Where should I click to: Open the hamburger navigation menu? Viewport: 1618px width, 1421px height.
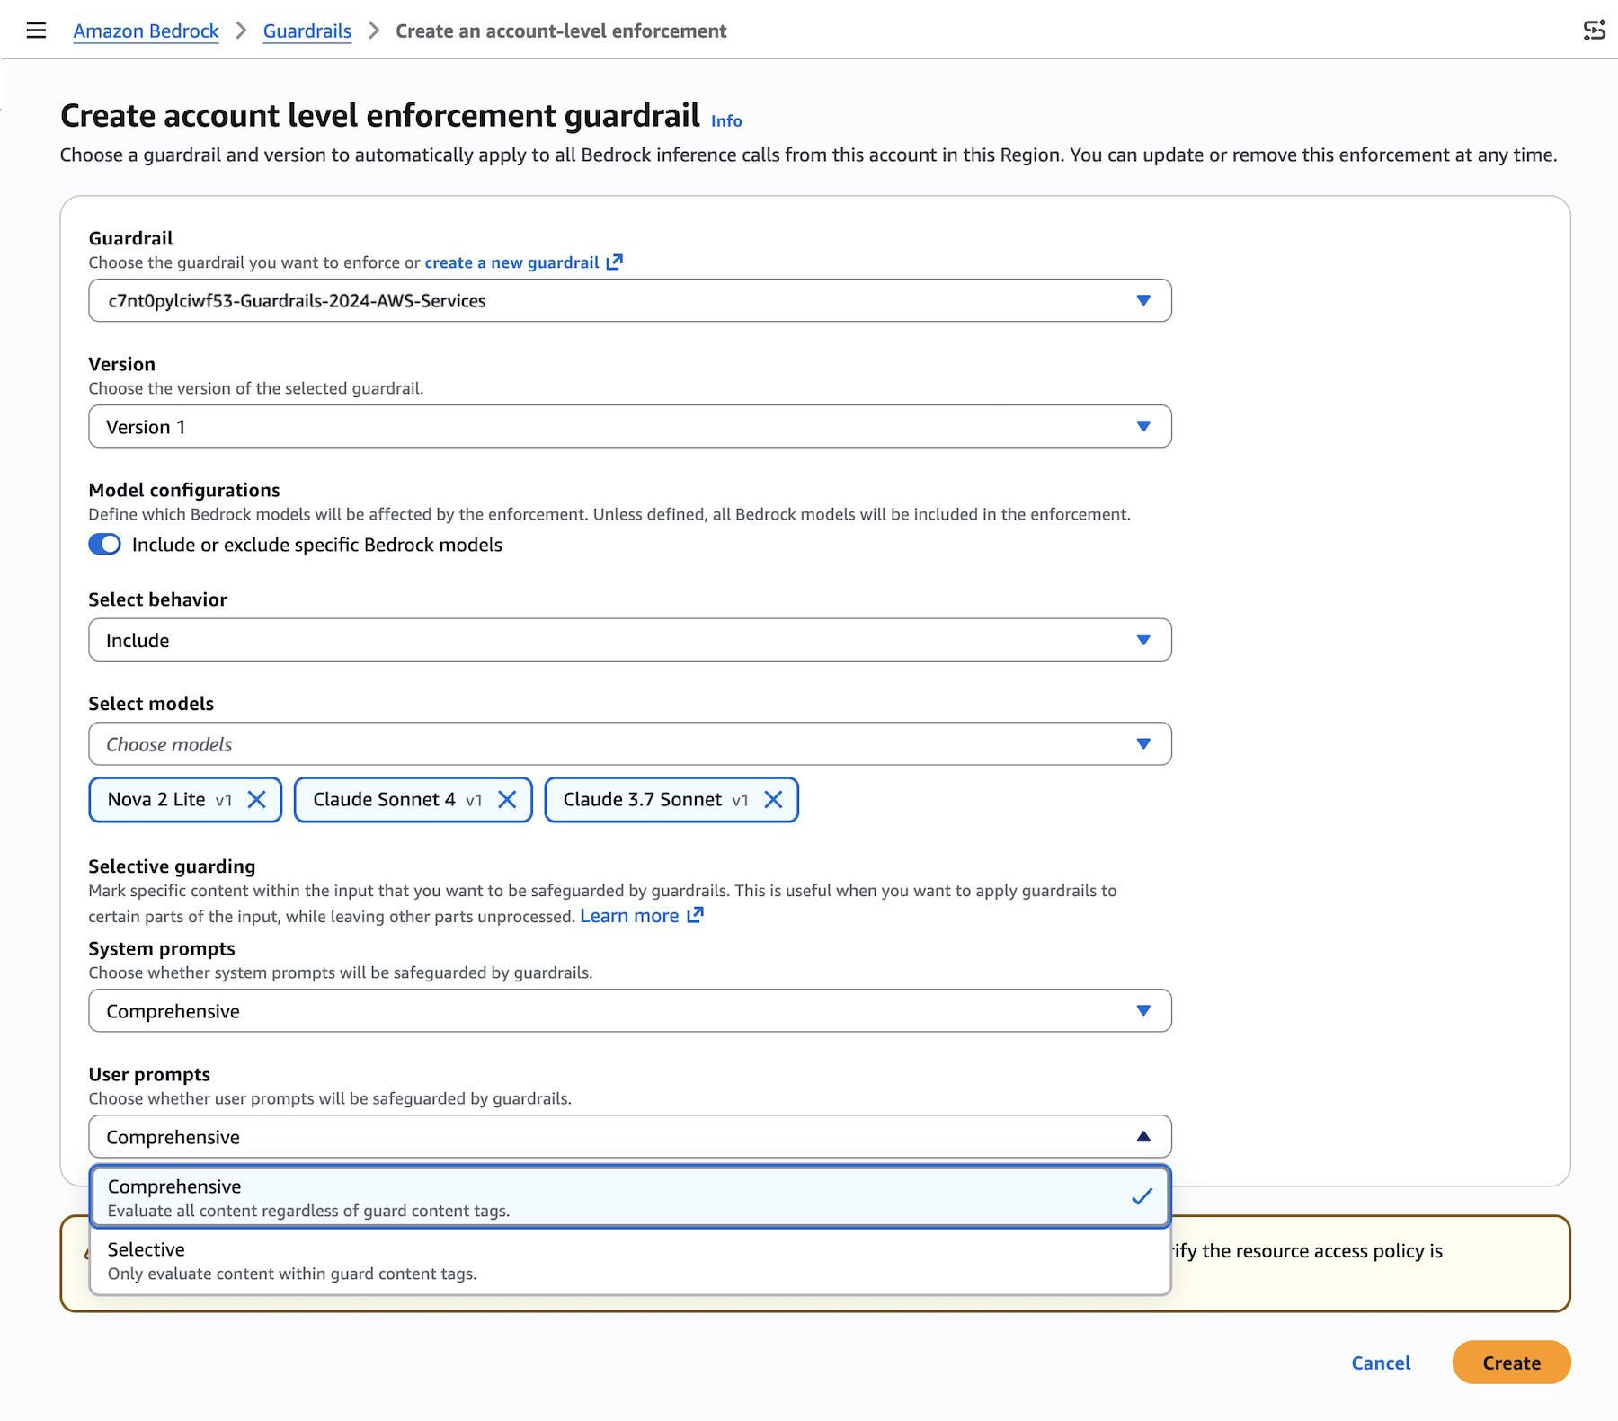tap(36, 31)
